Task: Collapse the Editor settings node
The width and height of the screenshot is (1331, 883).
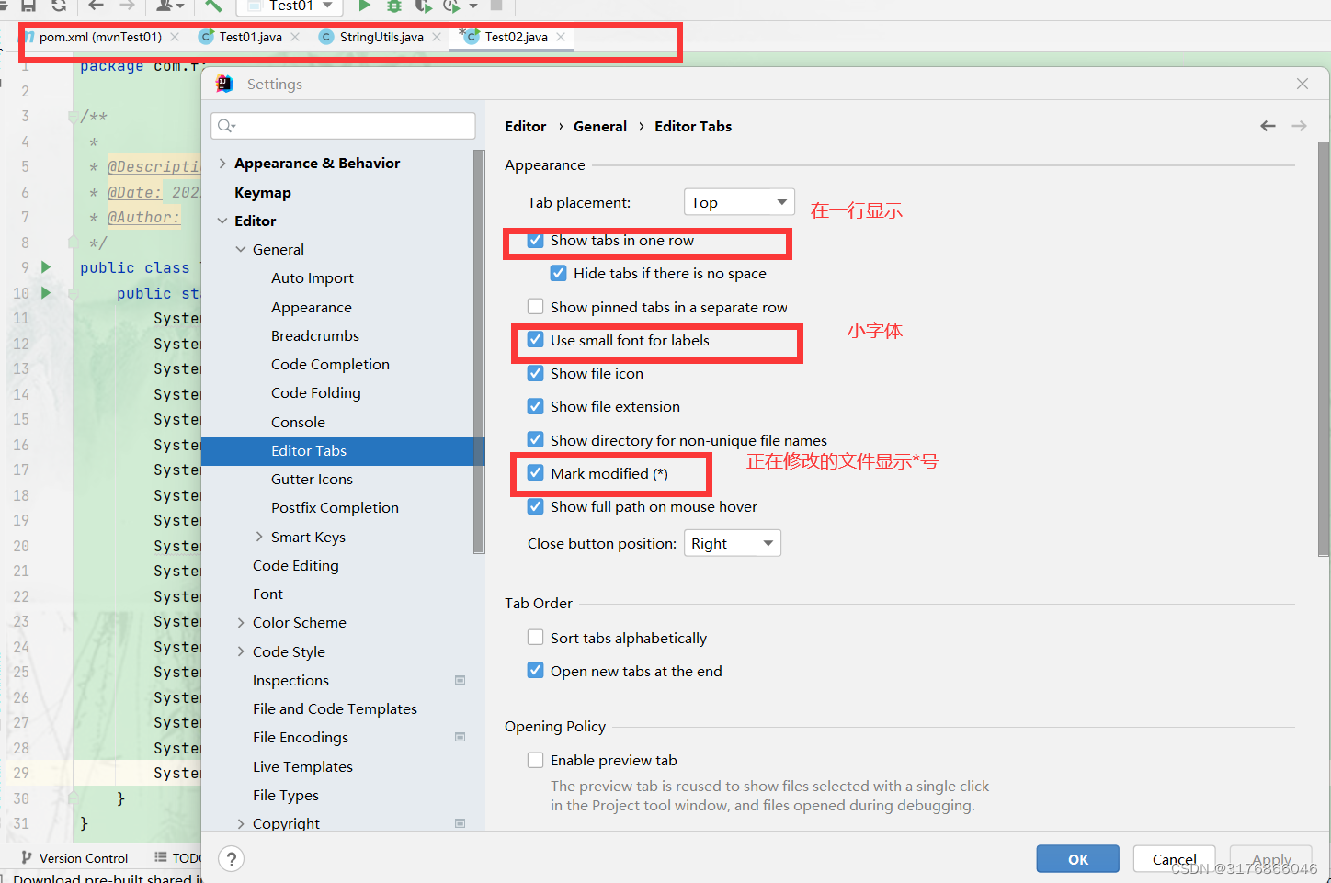Action: [222, 221]
